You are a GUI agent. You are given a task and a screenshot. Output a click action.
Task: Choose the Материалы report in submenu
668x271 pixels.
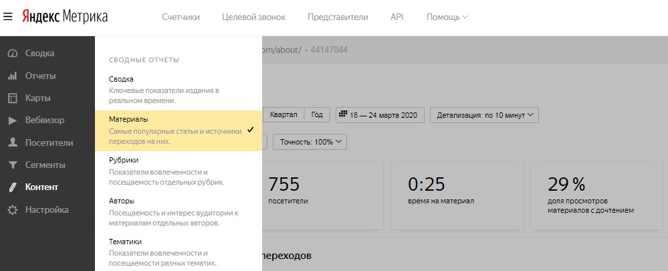[179, 130]
